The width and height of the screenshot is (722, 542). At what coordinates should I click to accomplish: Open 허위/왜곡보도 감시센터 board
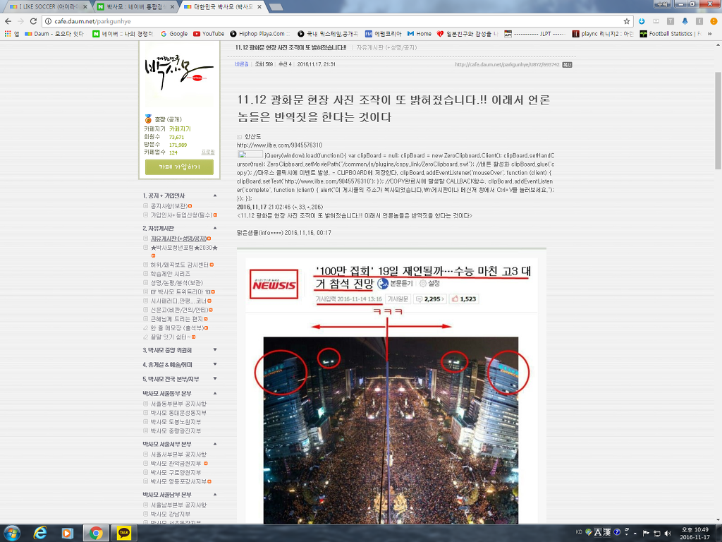tap(180, 265)
